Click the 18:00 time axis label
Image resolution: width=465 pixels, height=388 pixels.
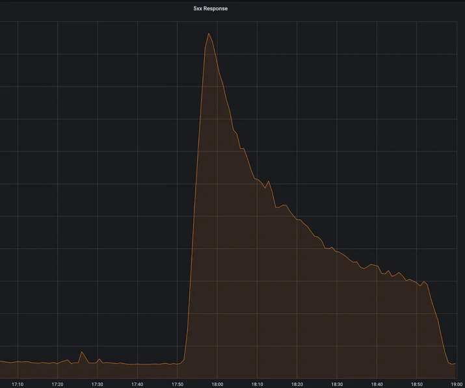pos(217,385)
